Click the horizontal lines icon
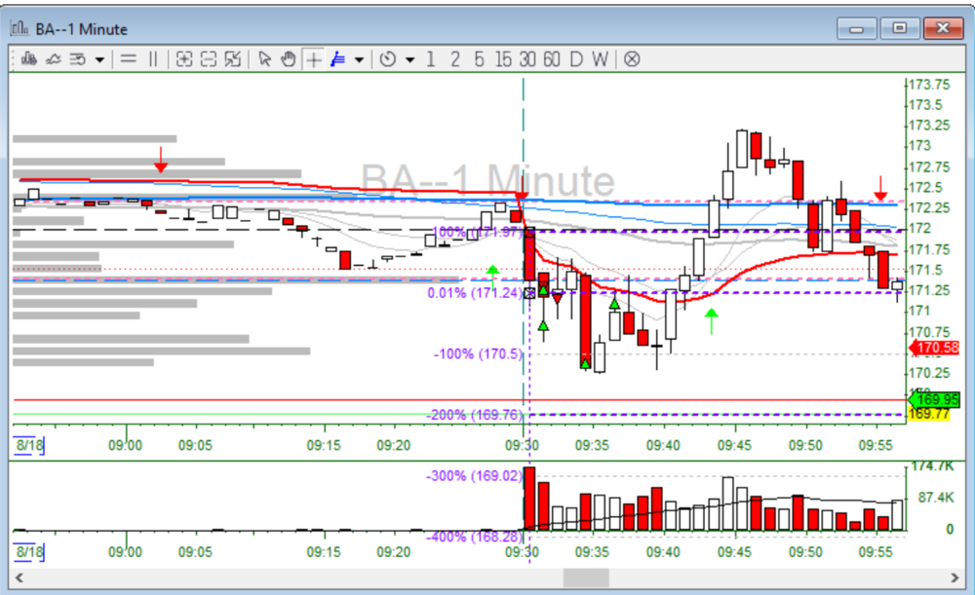The height and width of the screenshot is (595, 975). pos(128,59)
